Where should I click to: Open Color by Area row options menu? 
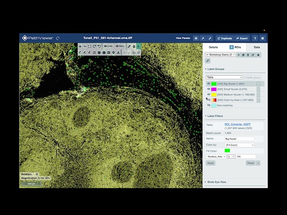258,100
